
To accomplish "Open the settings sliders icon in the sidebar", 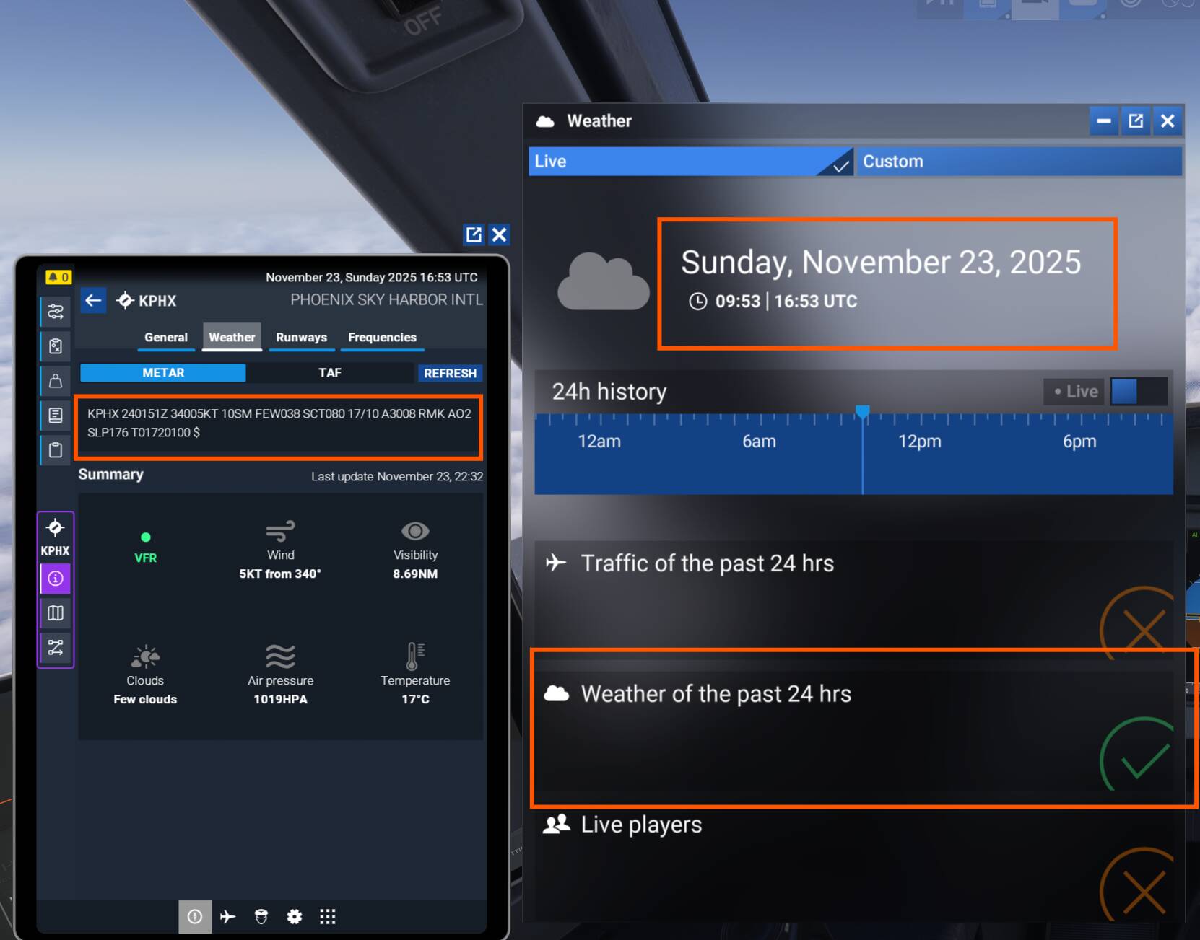I will tap(56, 312).
